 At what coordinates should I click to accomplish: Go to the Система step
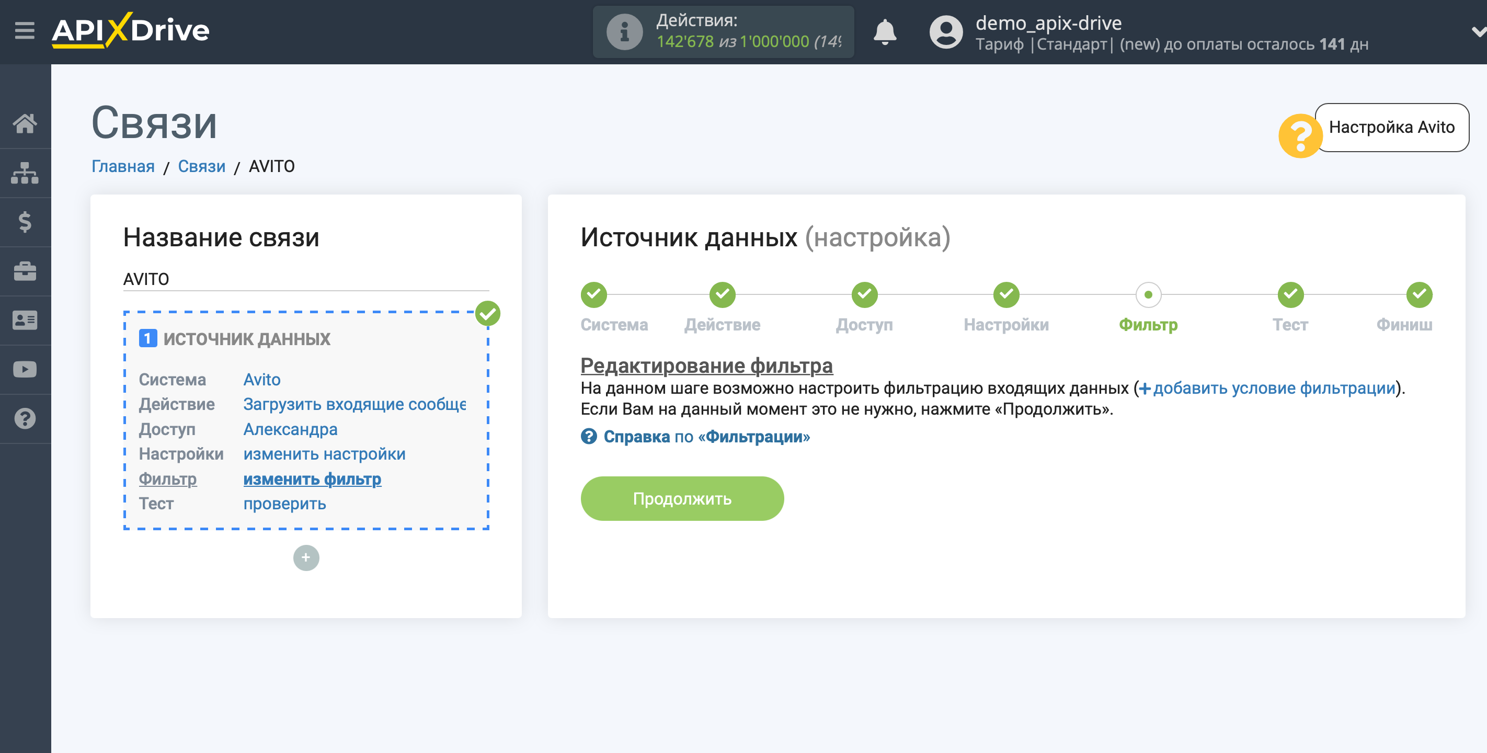593,294
